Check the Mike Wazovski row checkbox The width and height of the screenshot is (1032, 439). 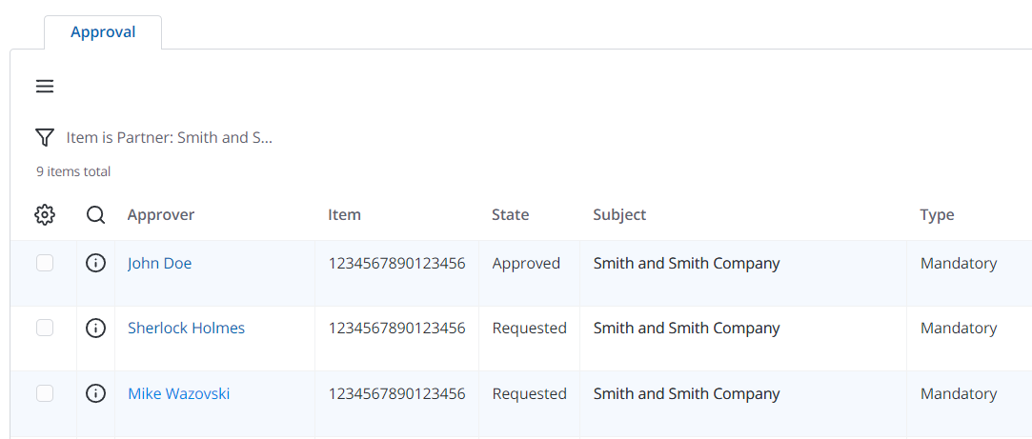[x=45, y=393]
